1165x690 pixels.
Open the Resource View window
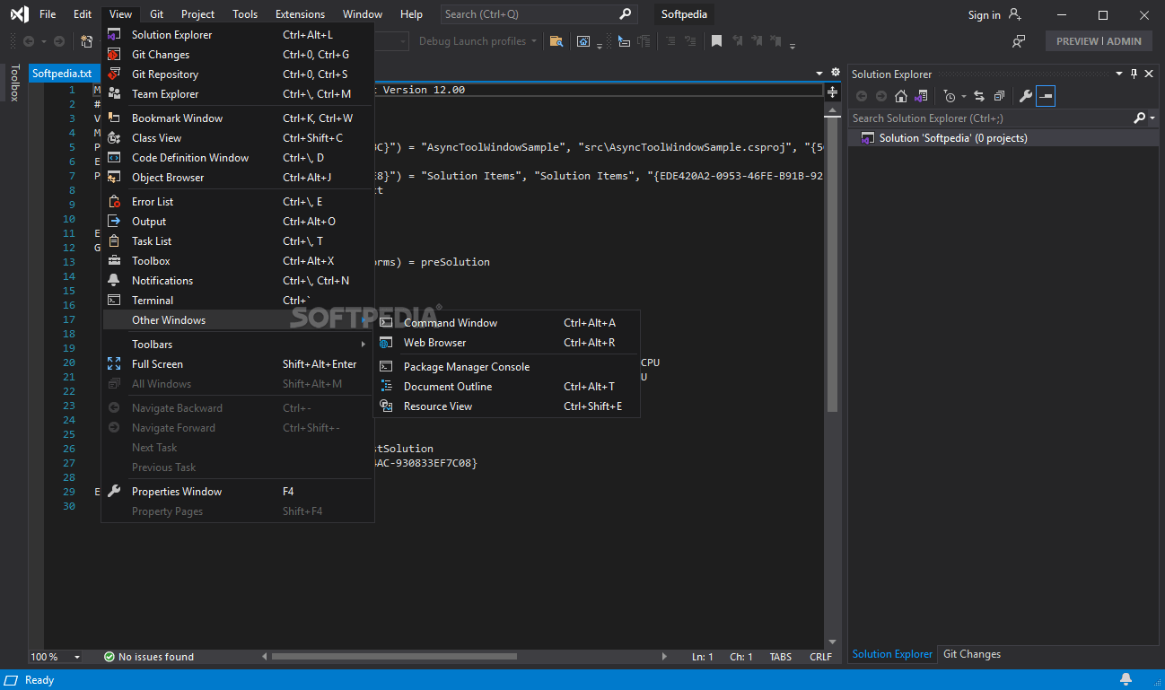tap(438, 406)
